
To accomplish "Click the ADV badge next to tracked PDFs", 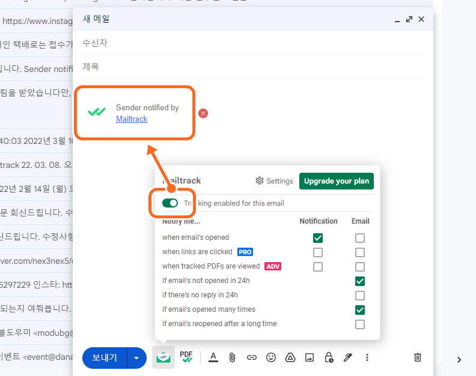I will (x=273, y=266).
